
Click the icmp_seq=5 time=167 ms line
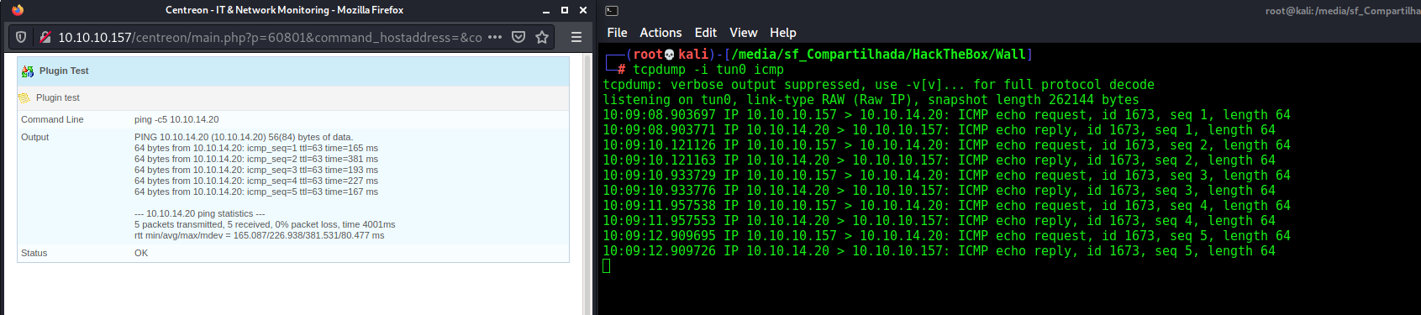tap(256, 192)
